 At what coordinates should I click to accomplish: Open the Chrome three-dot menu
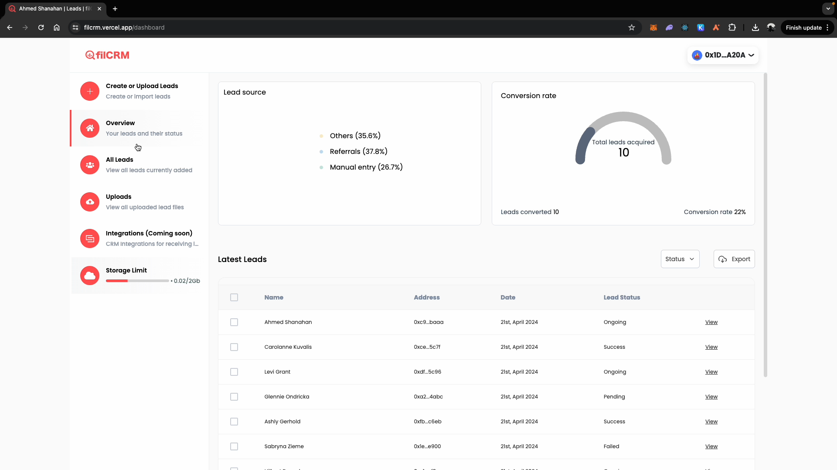pyautogui.click(x=827, y=27)
